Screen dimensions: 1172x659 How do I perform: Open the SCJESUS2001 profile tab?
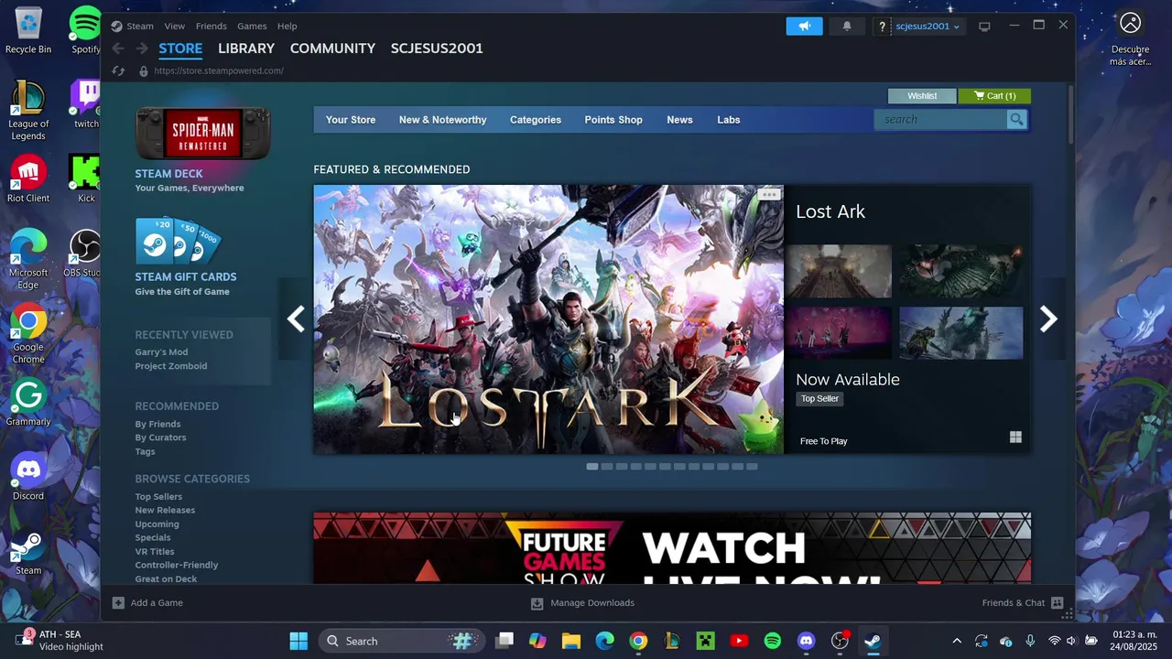[437, 49]
